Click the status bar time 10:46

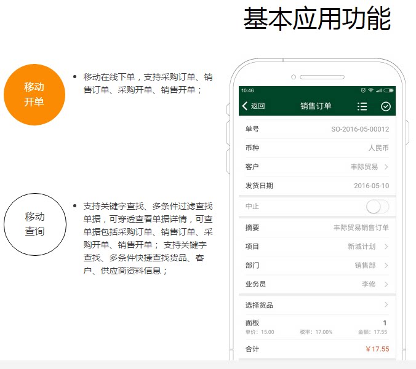[247, 90]
